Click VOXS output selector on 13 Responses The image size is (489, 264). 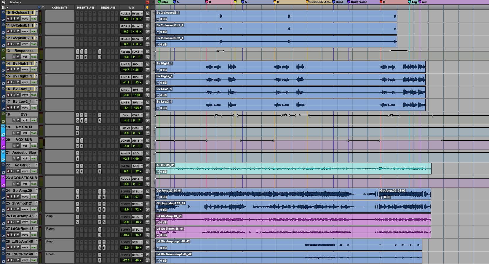[135, 52]
